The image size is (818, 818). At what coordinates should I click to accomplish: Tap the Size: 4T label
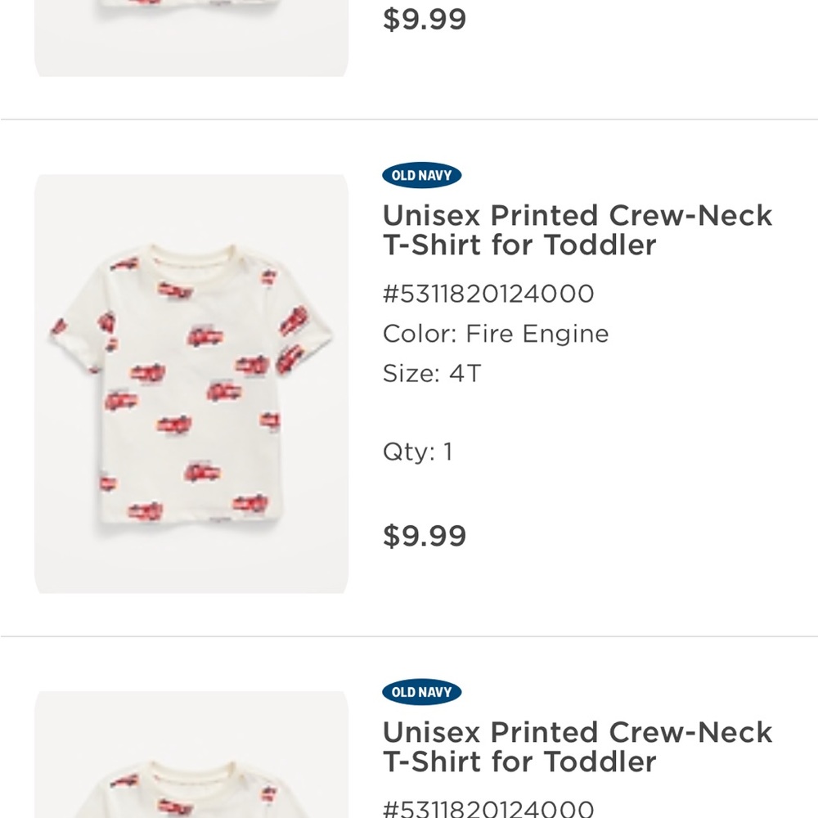pos(431,374)
